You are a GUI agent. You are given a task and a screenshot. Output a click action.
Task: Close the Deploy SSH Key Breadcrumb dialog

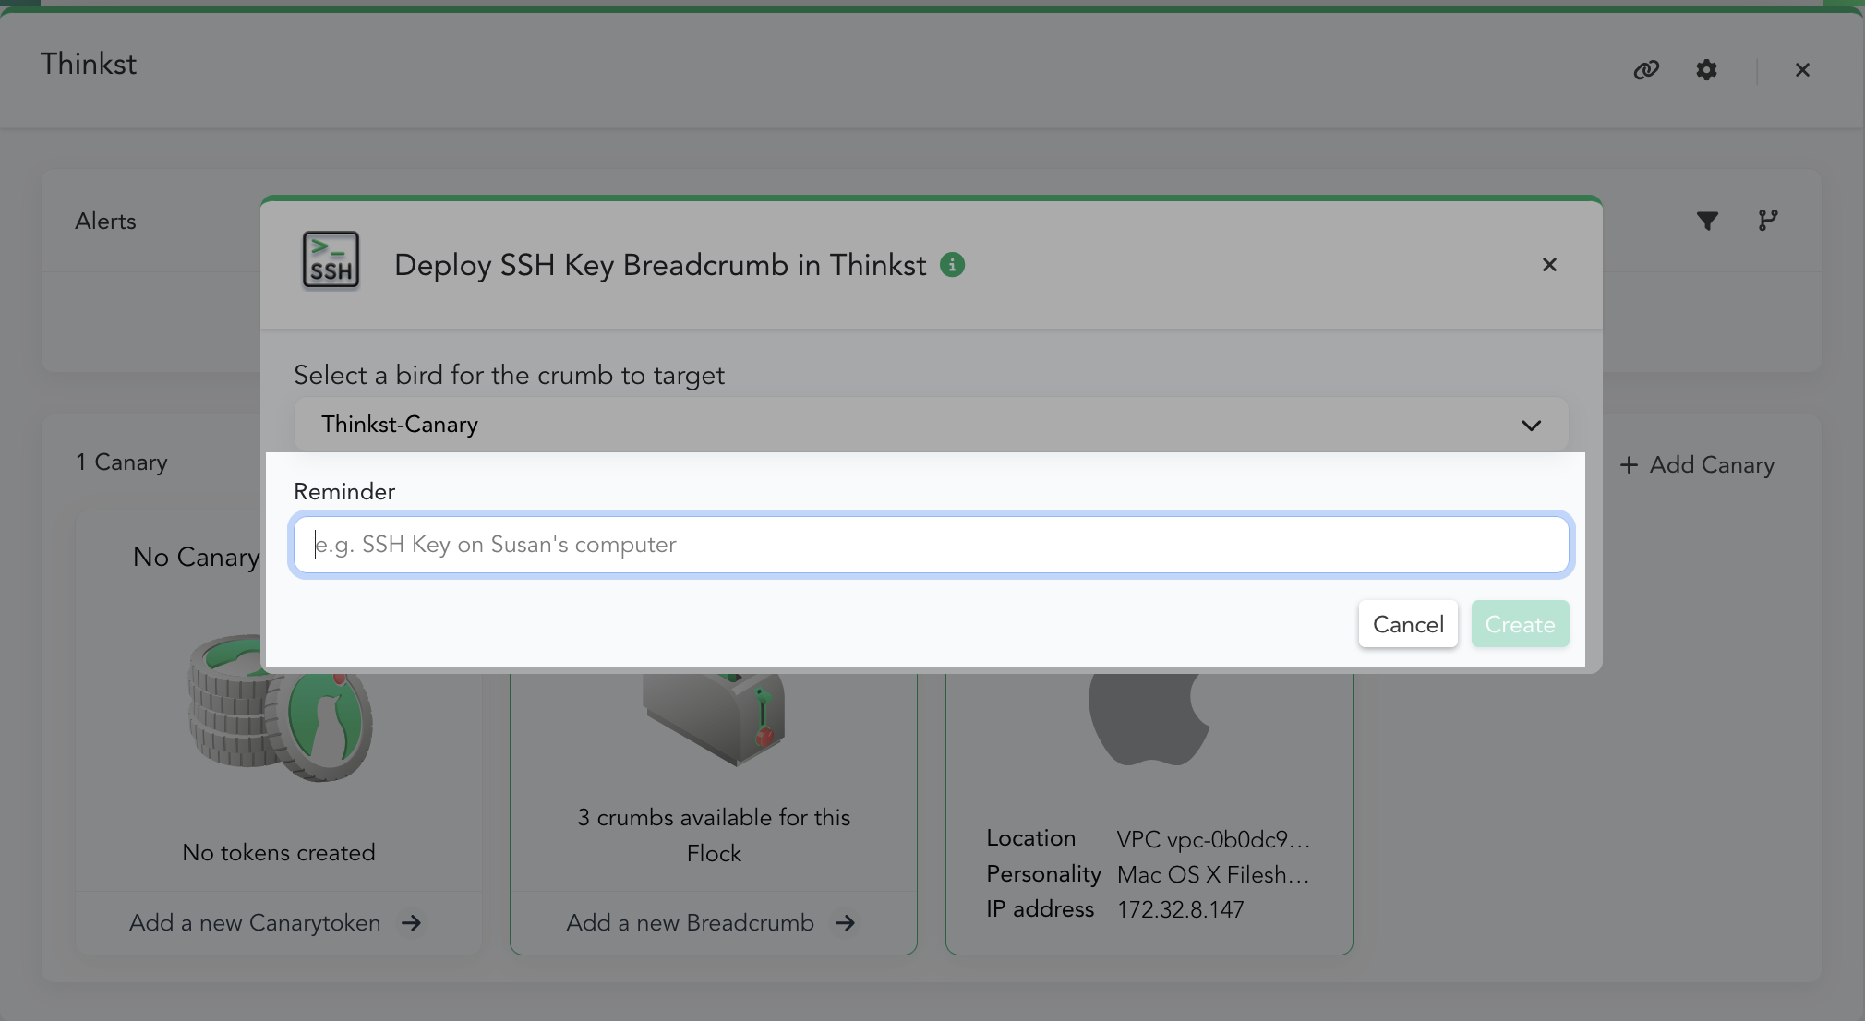pos(1549,265)
